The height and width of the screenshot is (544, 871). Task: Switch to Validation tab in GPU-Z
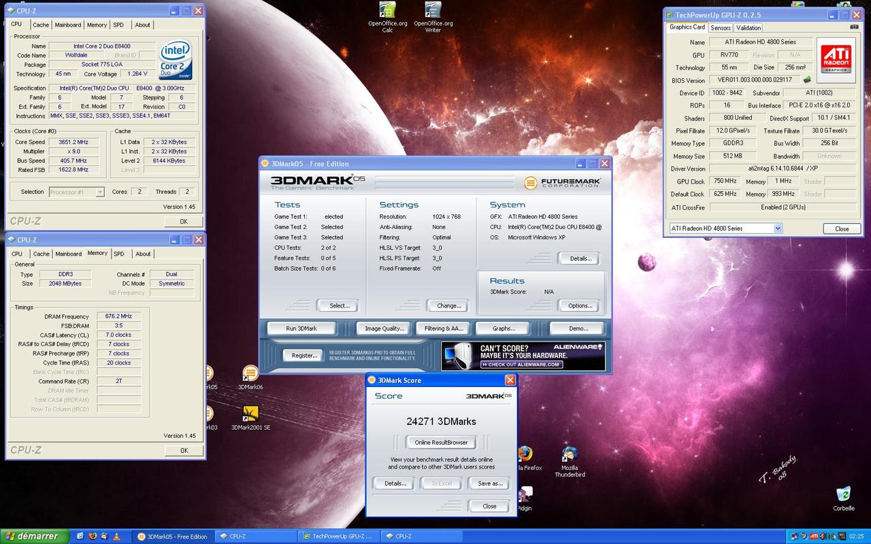click(749, 28)
